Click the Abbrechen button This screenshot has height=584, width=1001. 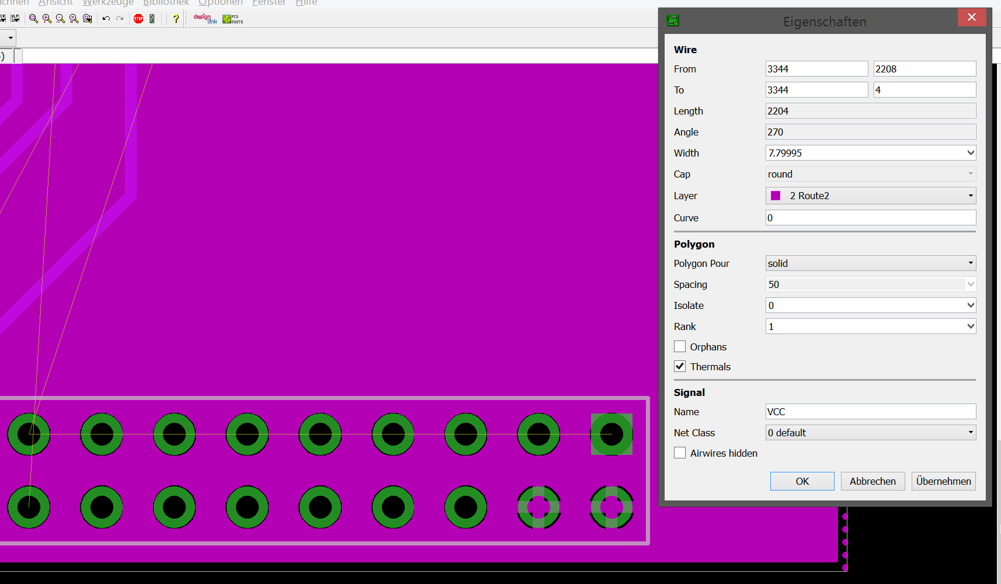873,481
